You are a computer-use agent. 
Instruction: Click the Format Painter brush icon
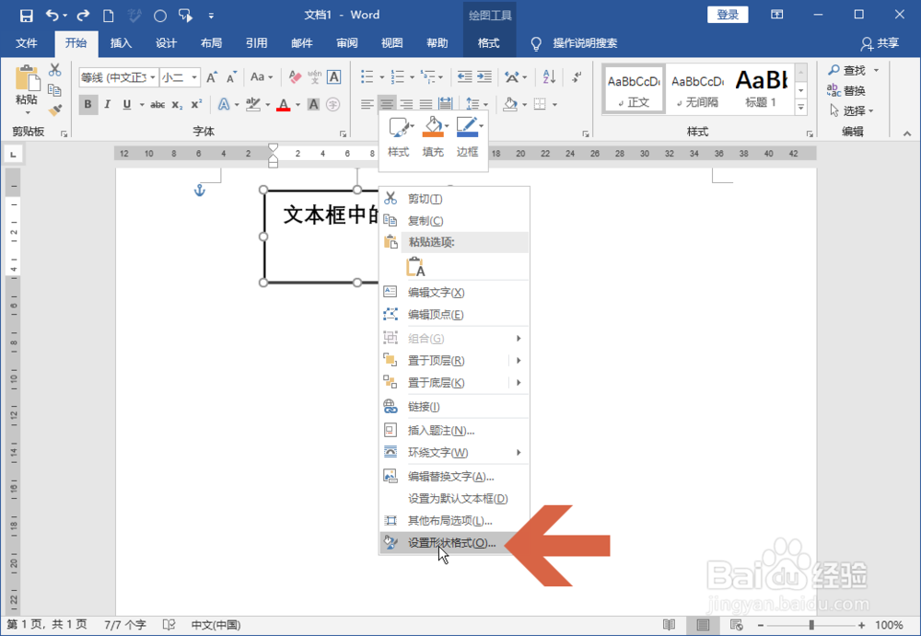tap(54, 110)
